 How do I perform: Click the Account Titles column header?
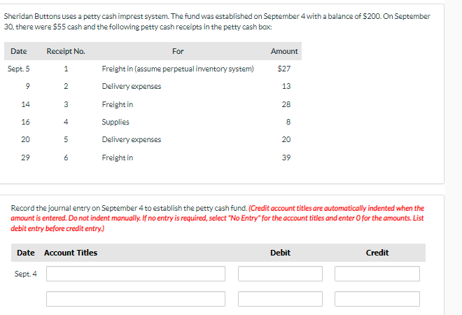point(71,253)
